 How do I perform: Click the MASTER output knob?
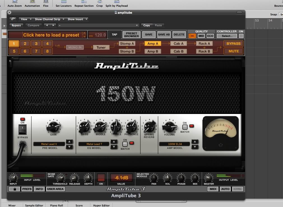click(x=208, y=178)
